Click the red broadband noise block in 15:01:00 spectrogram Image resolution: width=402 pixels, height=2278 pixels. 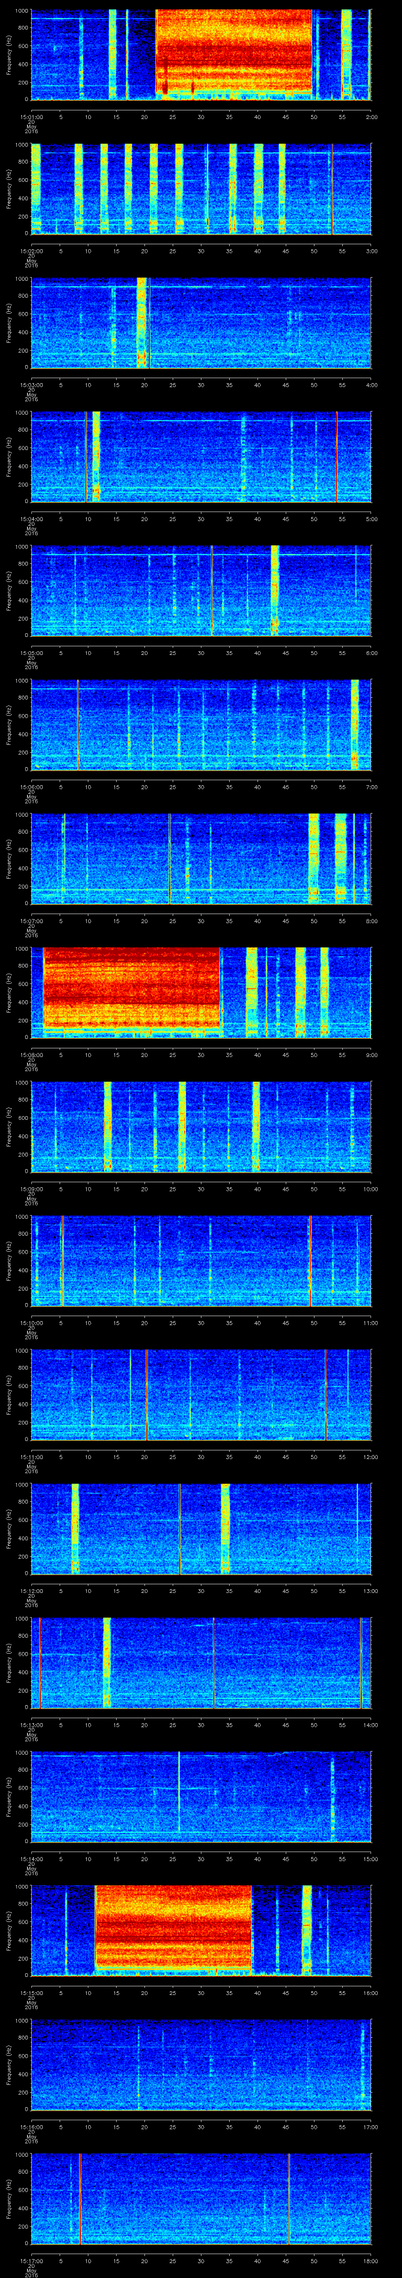click(234, 51)
